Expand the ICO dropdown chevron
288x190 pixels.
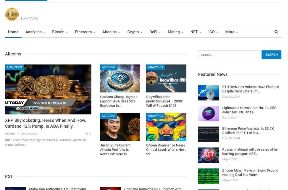[217, 32]
